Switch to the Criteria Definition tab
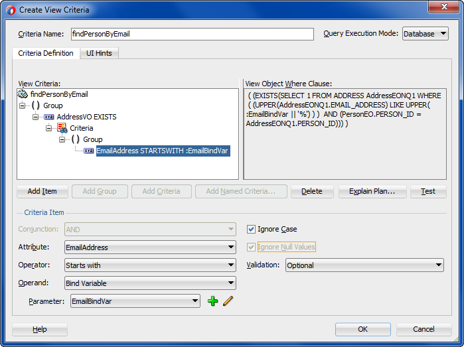Viewport: 464px width, 347px height. click(46, 53)
